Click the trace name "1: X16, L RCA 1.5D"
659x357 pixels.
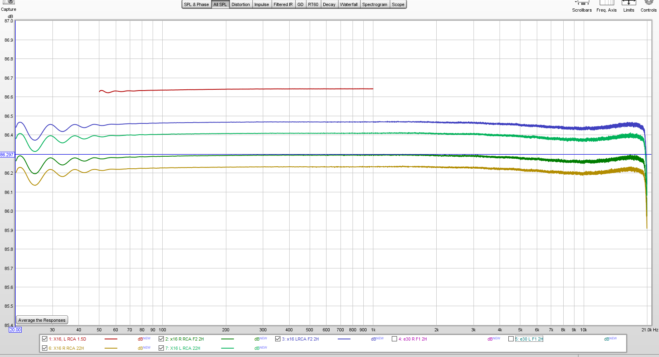(67, 339)
